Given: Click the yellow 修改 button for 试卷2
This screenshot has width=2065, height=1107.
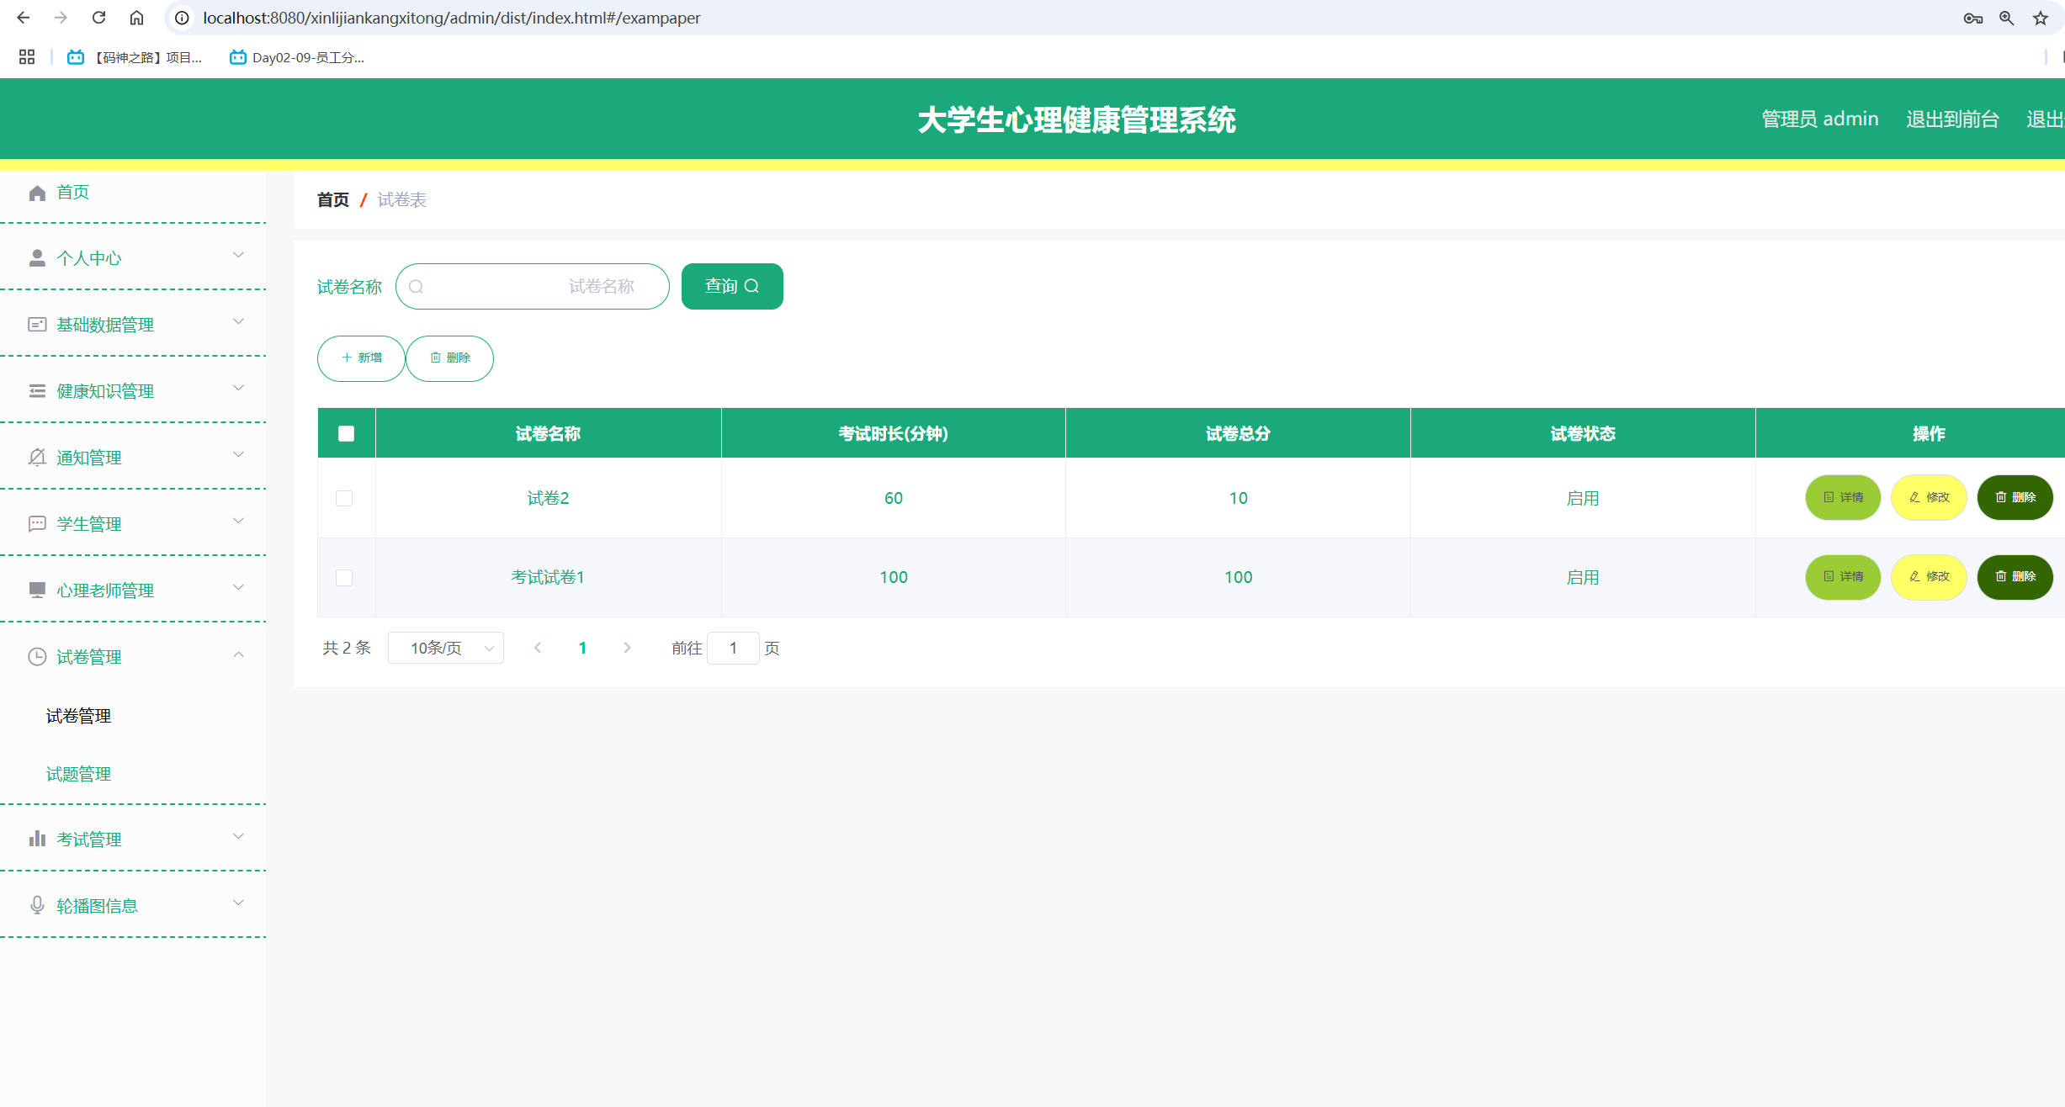Looking at the screenshot, I should point(1929,498).
